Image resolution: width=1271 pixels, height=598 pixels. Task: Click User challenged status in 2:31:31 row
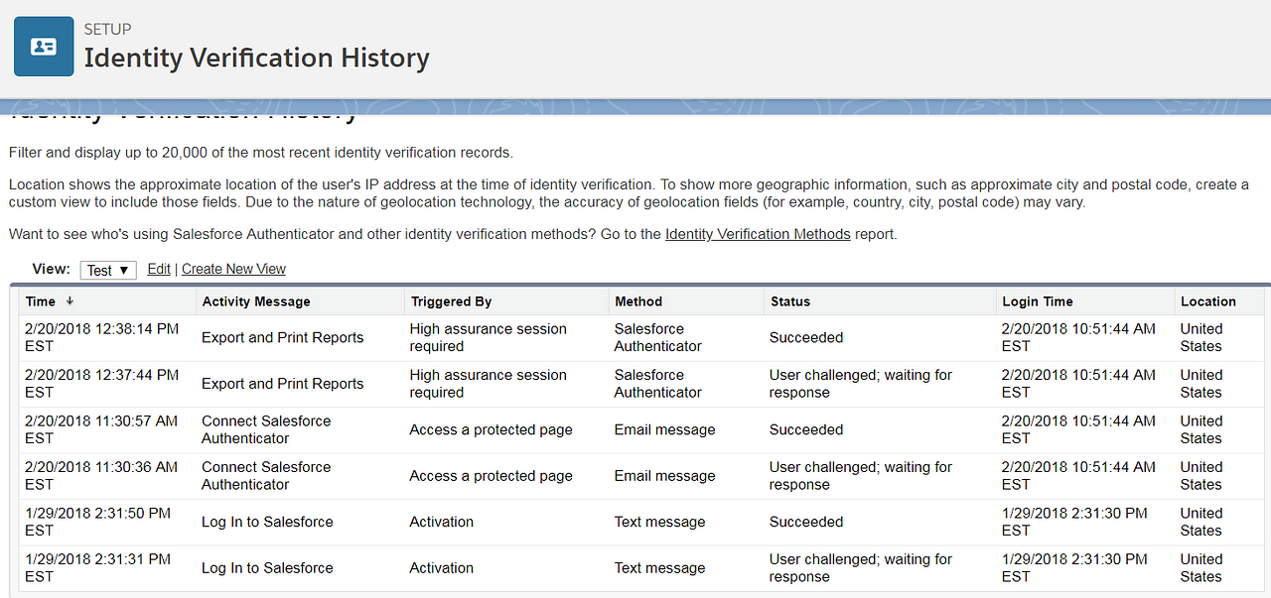coord(861,568)
